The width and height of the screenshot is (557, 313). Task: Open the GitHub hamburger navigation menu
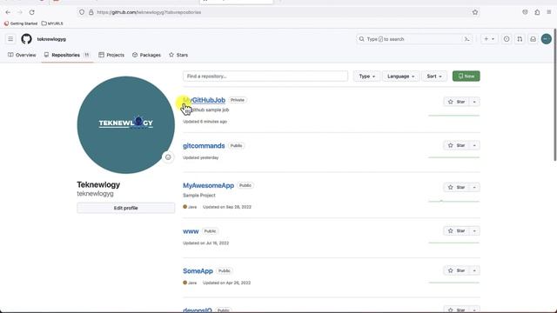click(10, 38)
